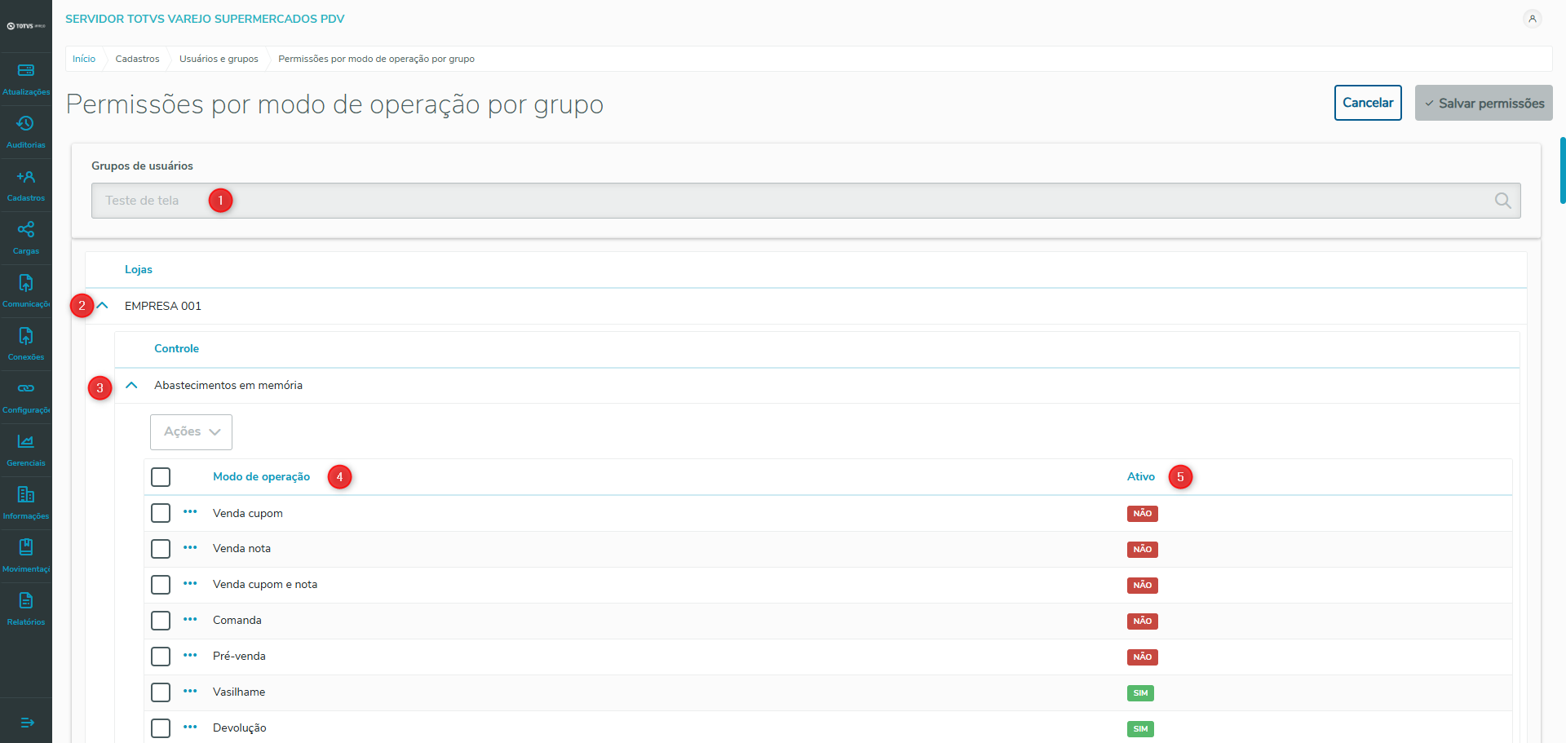The height and width of the screenshot is (743, 1566).
Task: Check the Venda cupom row checkbox
Action: (161, 513)
